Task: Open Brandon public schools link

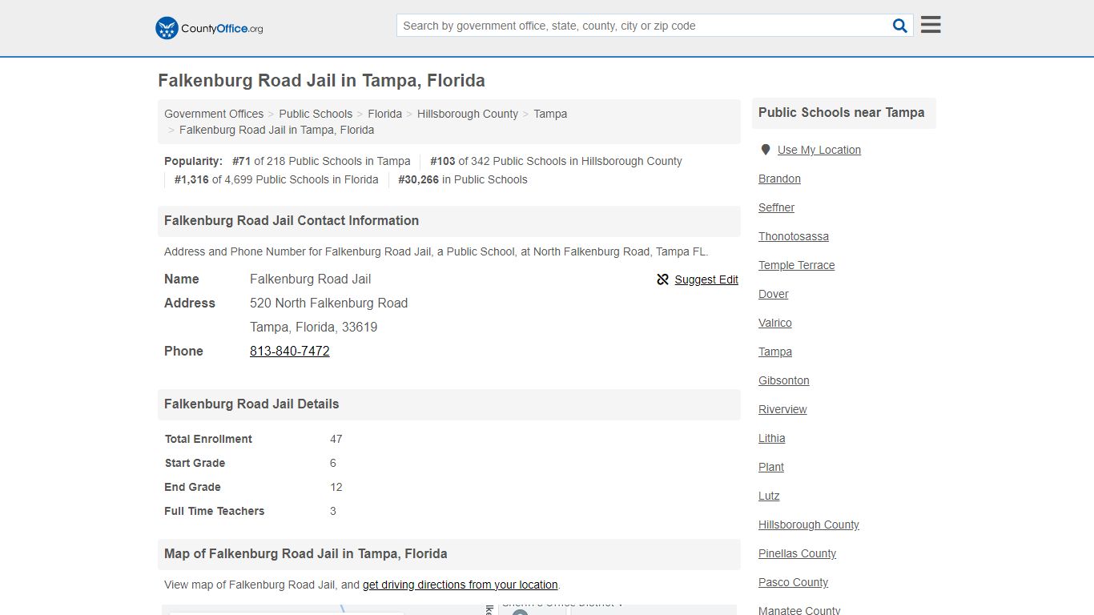Action: tap(779, 179)
